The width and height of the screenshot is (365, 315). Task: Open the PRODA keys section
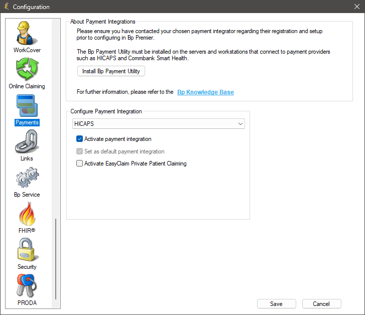click(27, 290)
